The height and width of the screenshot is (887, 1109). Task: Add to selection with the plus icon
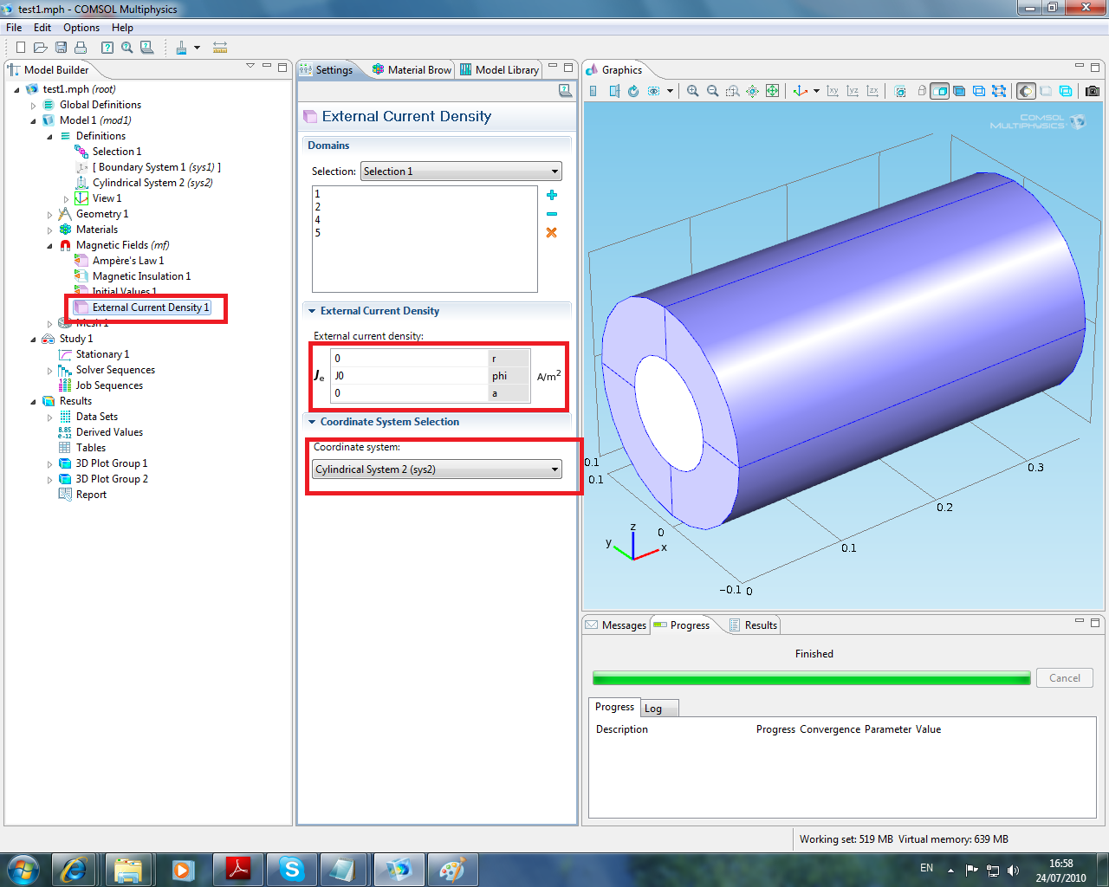pos(552,195)
